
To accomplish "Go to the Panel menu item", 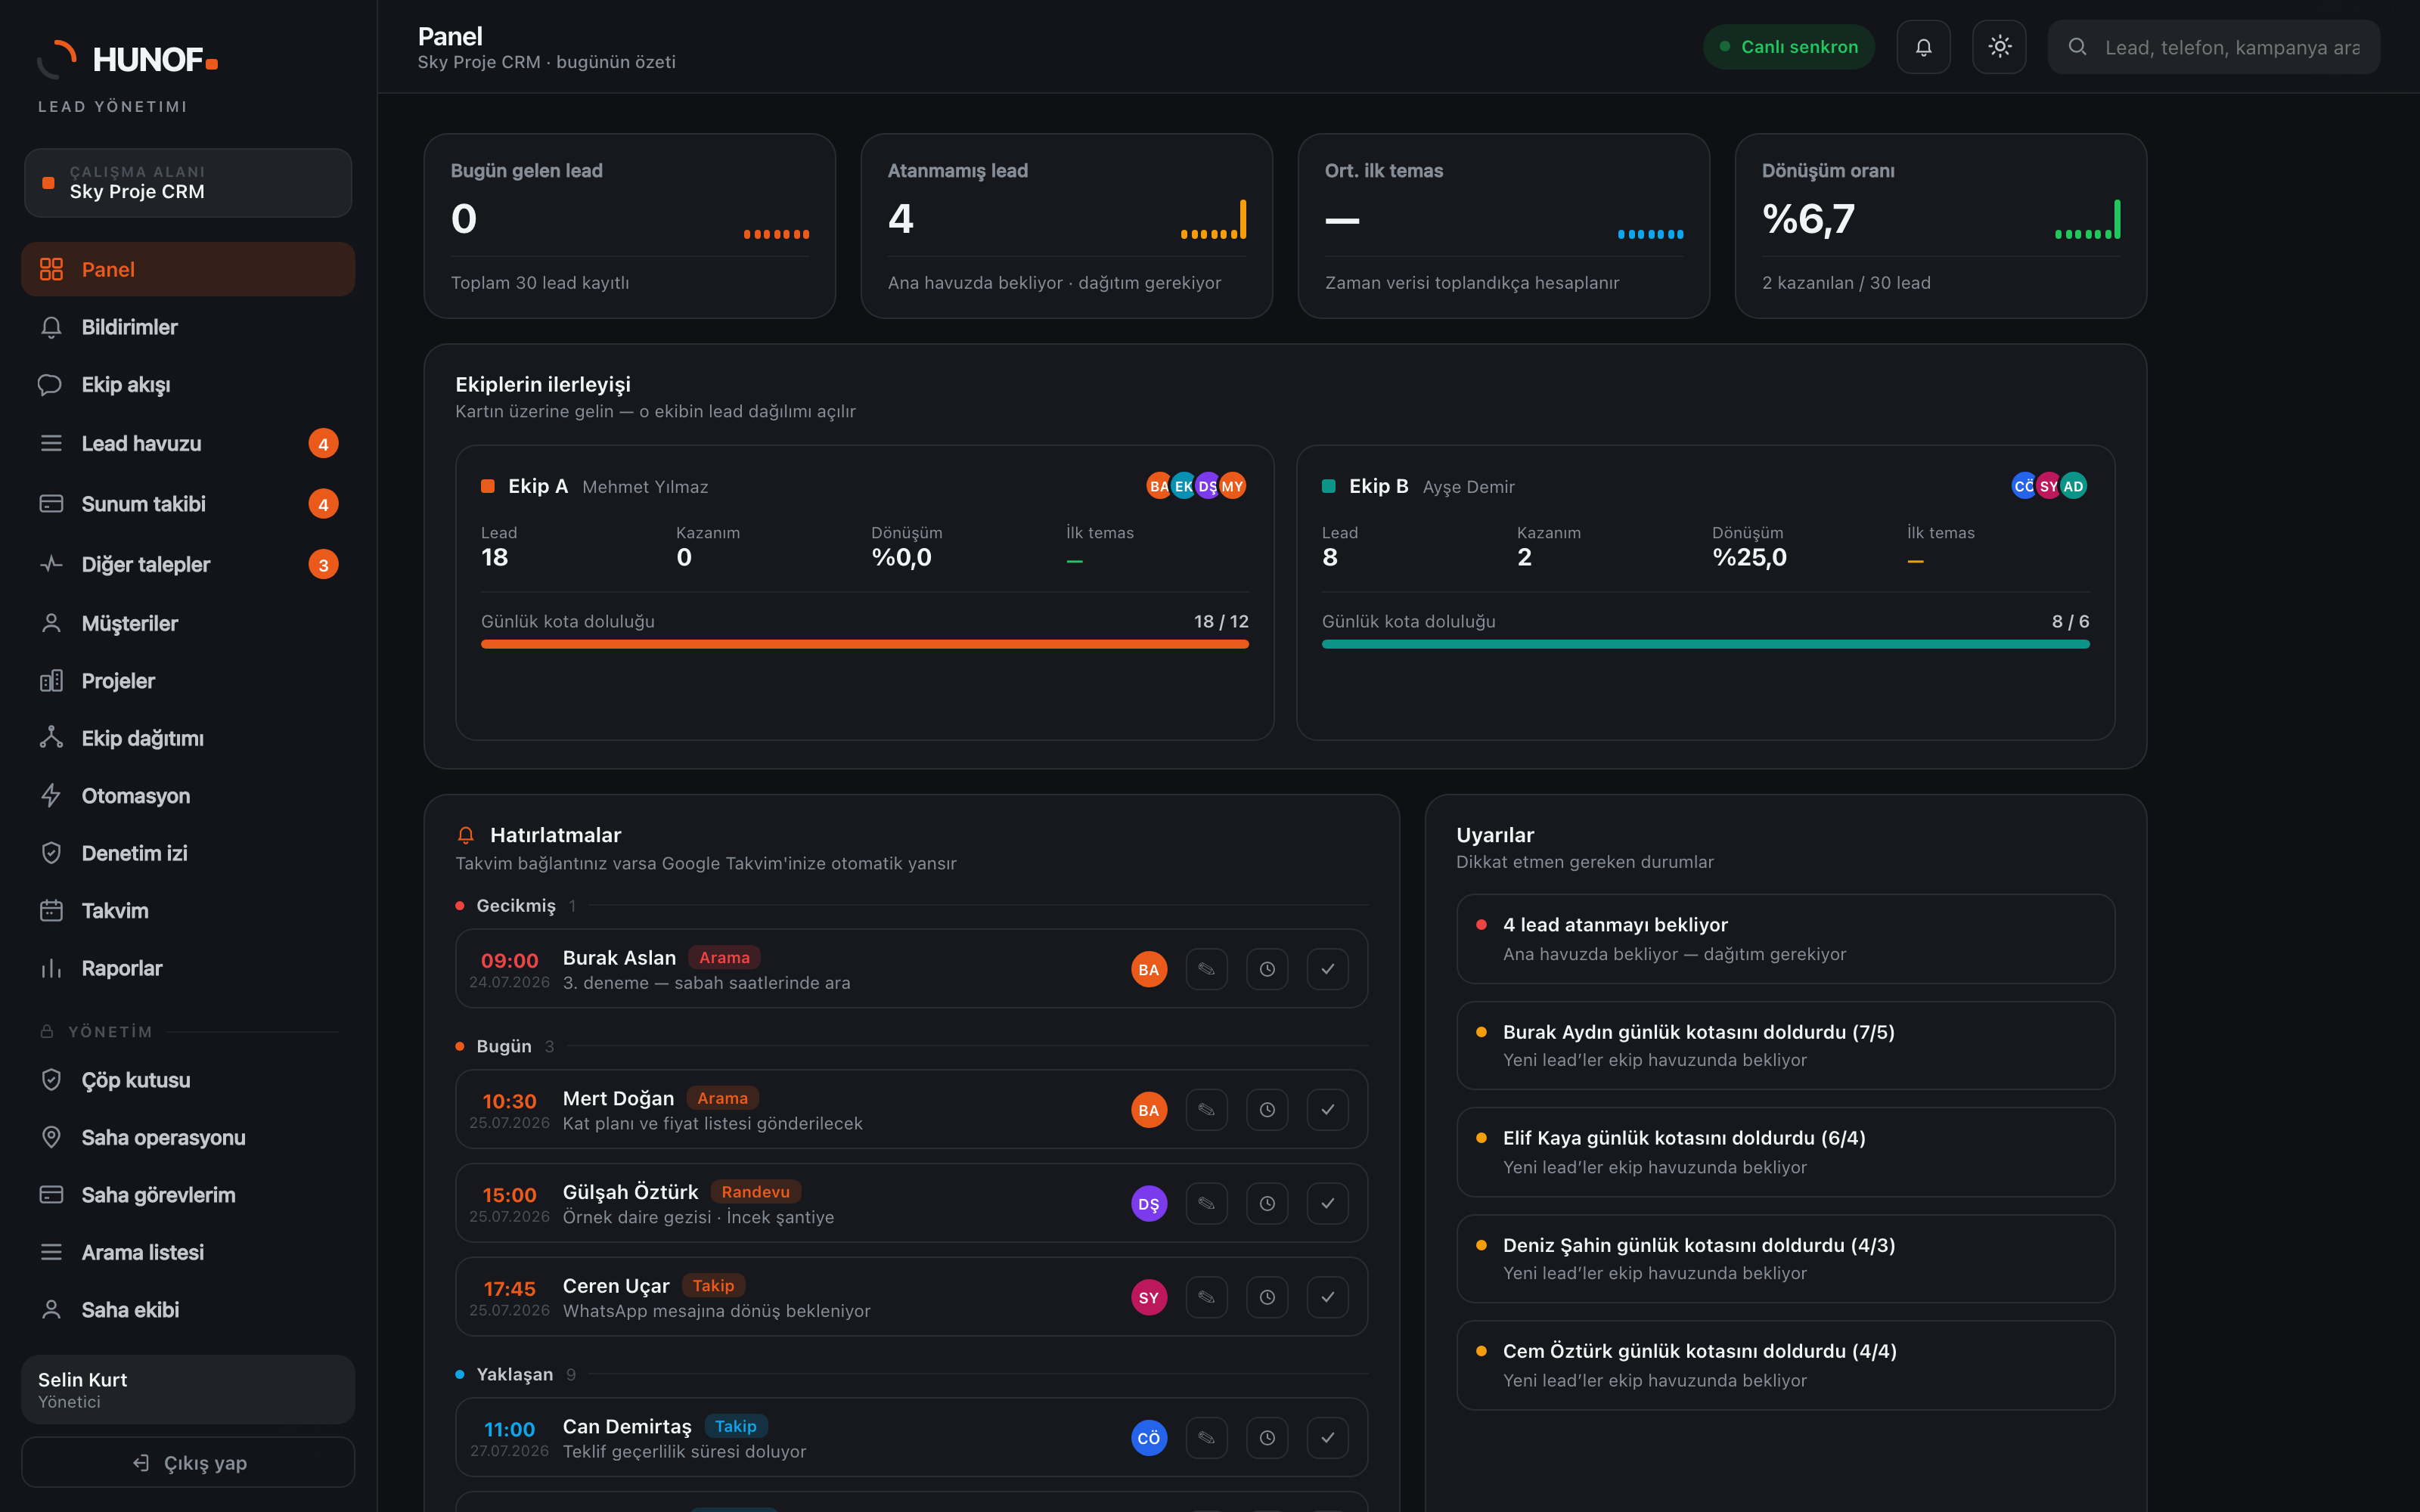I will click(188, 269).
